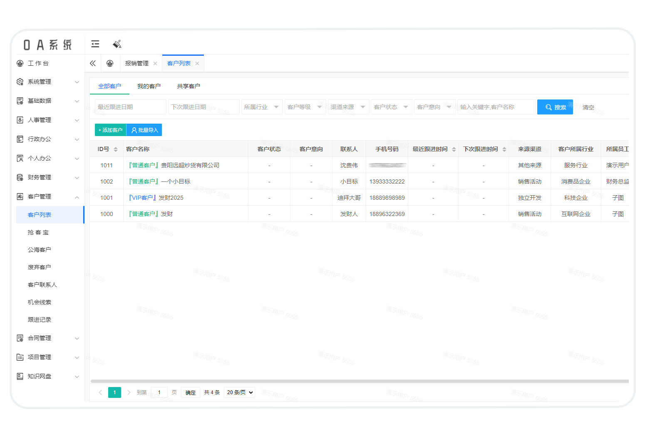645x437 pixels.
Task: Click the double-left arrow tab scroll icon
Action: click(x=93, y=63)
